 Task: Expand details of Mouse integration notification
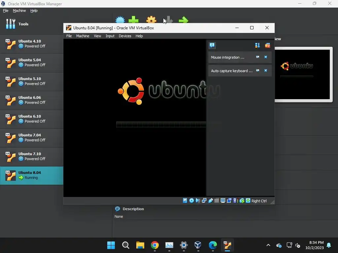257,57
